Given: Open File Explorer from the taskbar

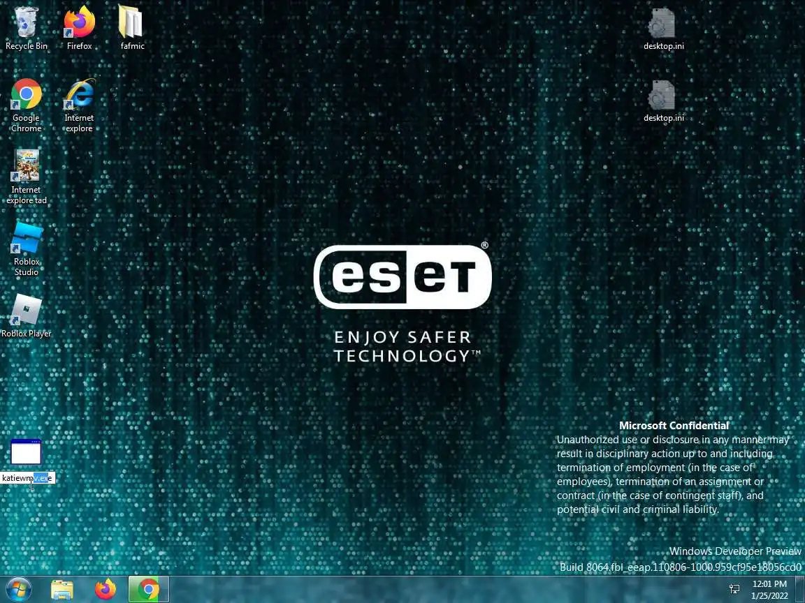Looking at the screenshot, I should [62, 590].
